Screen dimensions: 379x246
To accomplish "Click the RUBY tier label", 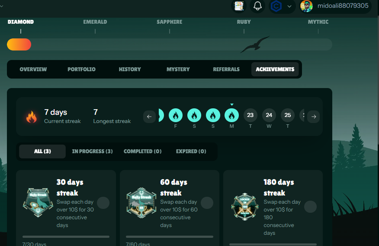I will (x=244, y=22).
